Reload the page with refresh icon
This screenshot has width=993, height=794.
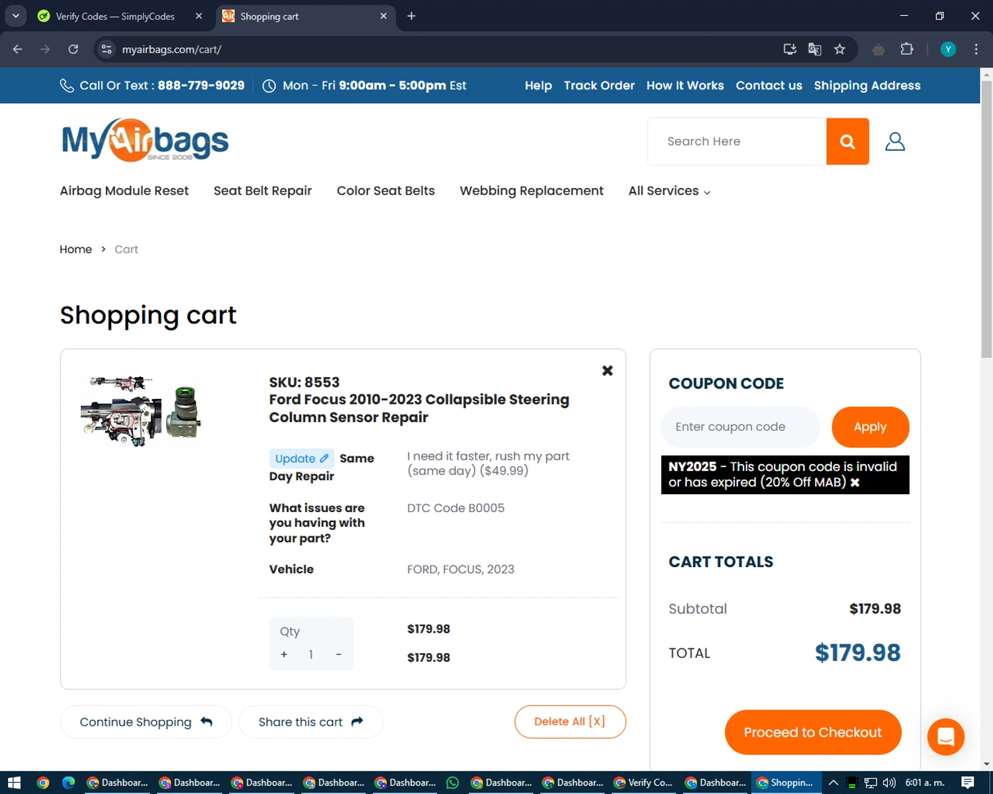[73, 49]
